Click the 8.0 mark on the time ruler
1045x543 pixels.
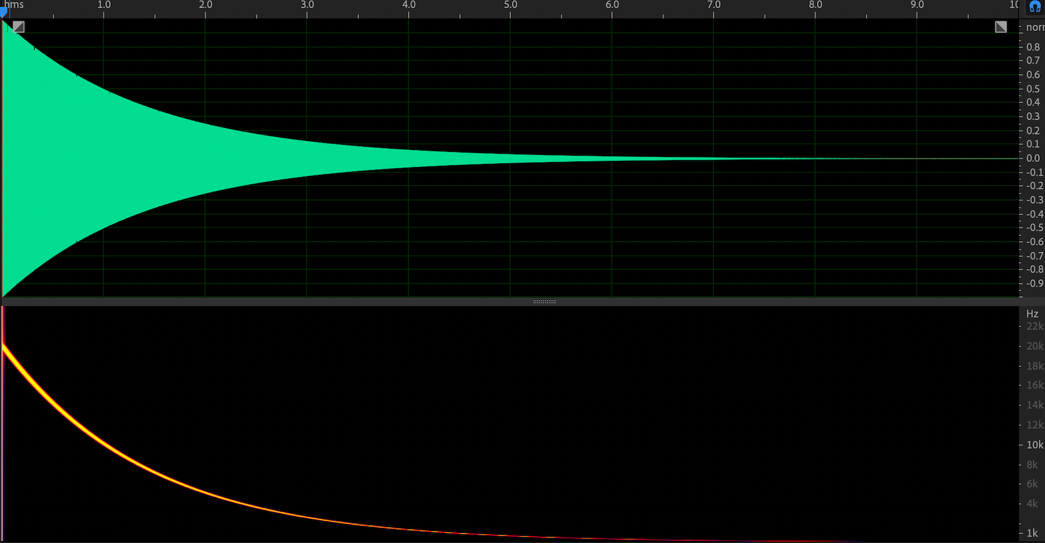point(816,5)
